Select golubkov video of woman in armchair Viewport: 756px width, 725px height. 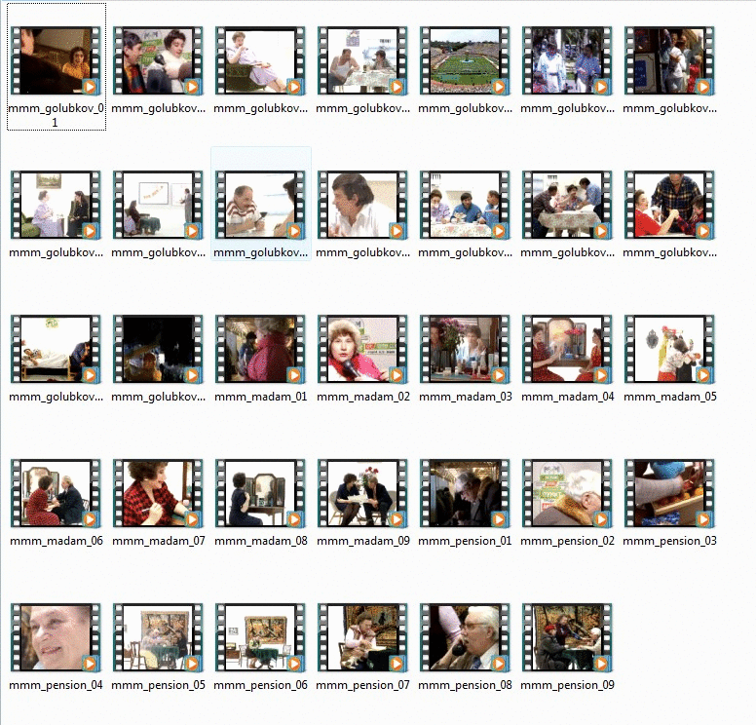260,60
